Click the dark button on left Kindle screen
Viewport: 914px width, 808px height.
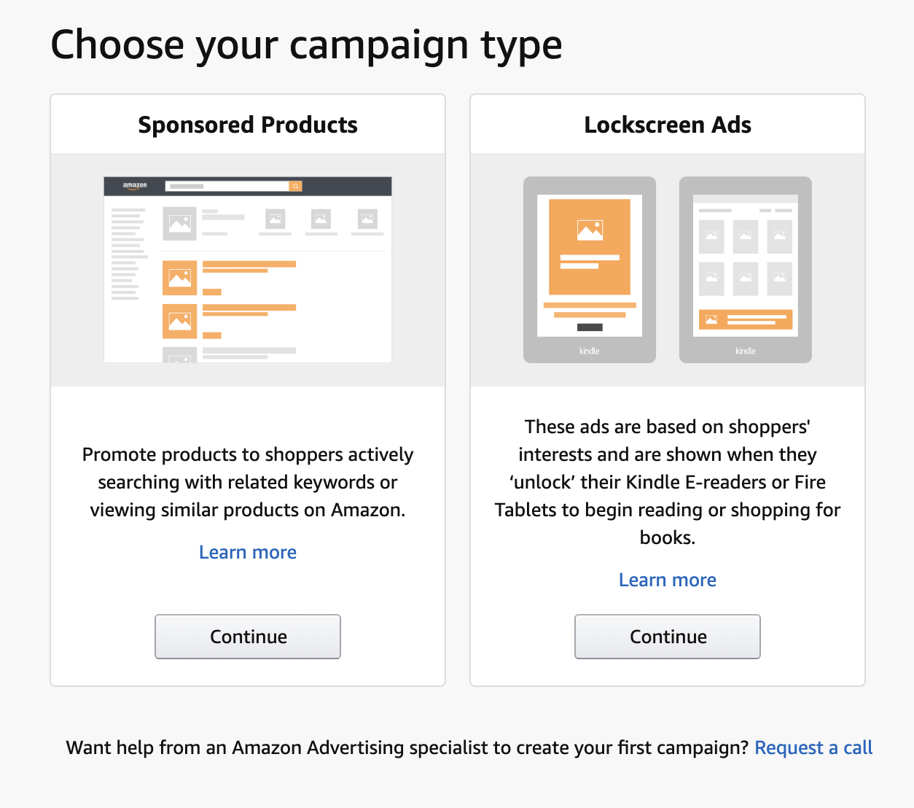[x=590, y=327]
